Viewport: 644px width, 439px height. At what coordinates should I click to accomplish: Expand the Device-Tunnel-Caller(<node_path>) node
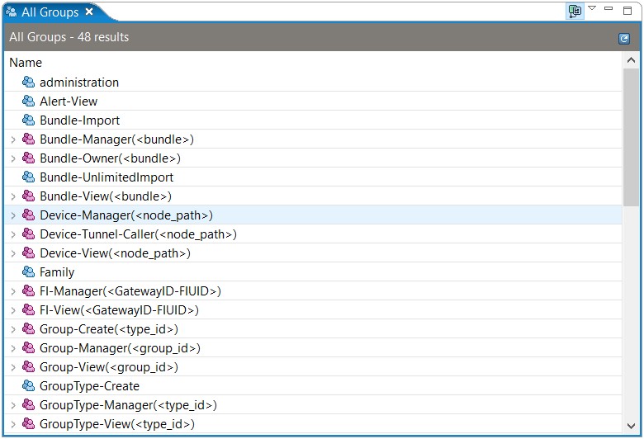[x=13, y=234]
